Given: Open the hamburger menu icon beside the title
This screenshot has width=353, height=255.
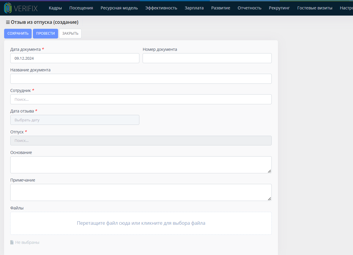Looking at the screenshot, I should pos(8,22).
